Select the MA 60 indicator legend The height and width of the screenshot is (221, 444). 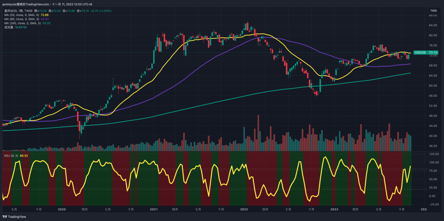pyautogui.click(x=22, y=19)
